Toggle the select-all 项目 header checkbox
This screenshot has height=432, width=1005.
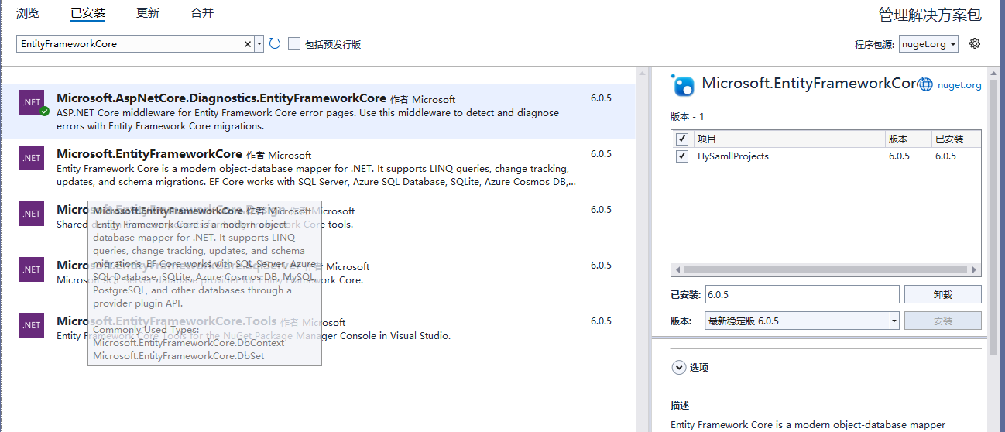pyautogui.click(x=682, y=139)
